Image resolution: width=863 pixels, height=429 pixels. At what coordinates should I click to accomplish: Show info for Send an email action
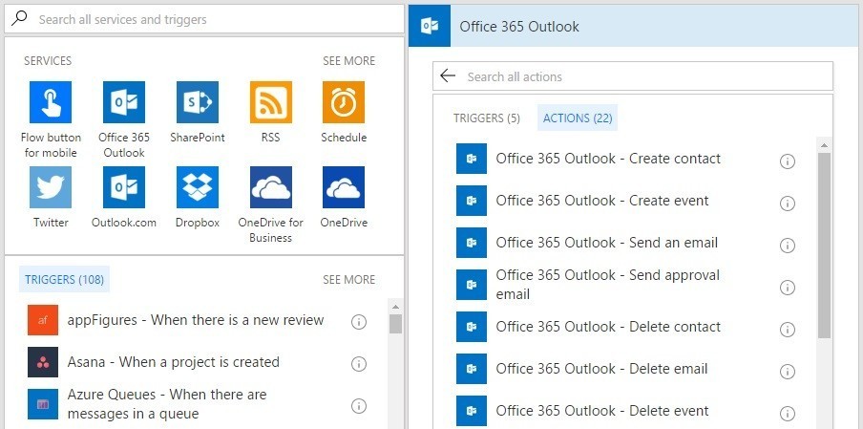coord(788,245)
